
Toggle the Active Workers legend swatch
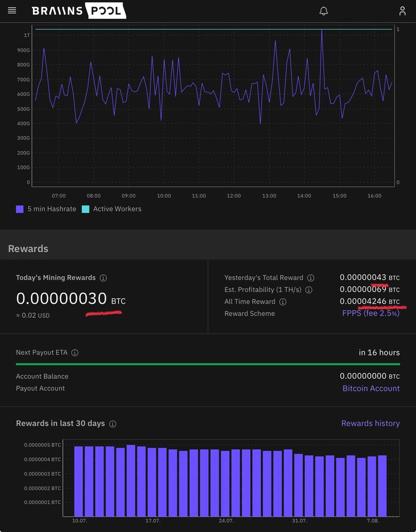tap(86, 209)
